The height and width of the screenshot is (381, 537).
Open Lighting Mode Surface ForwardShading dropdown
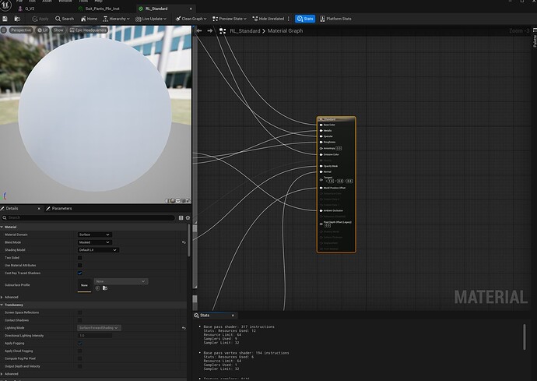(x=99, y=328)
